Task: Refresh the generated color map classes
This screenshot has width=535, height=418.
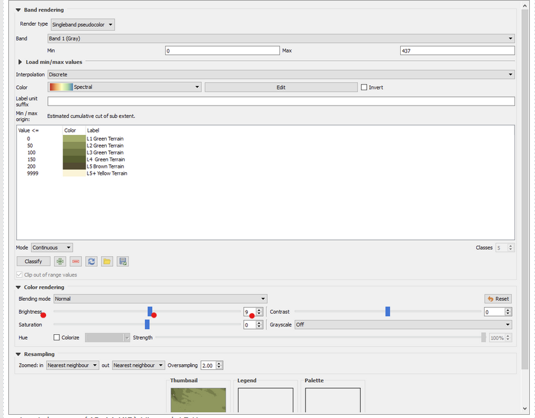Action: 91,261
